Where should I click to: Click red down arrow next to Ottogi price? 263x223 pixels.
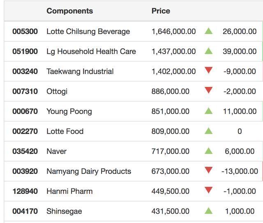(209, 91)
